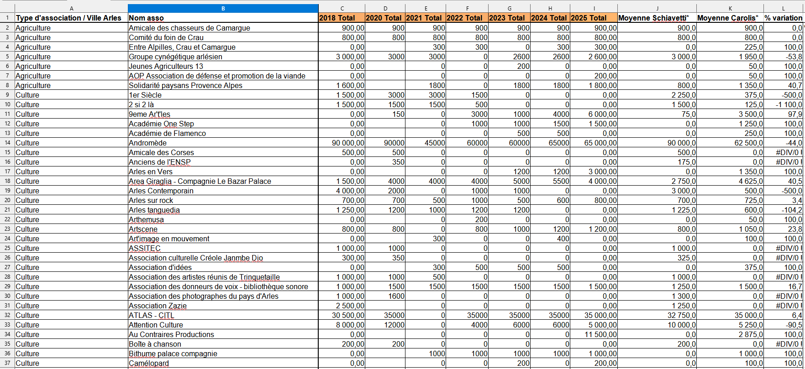This screenshot has height=369, width=805.
Task: Click the 'Moyenne Schiavetti*' header cell
Action: pos(657,18)
